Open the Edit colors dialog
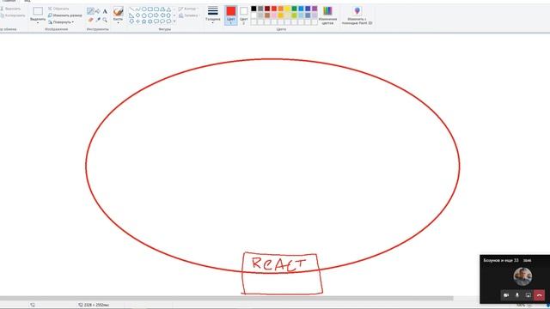The width and height of the screenshot is (550, 309). tap(327, 15)
